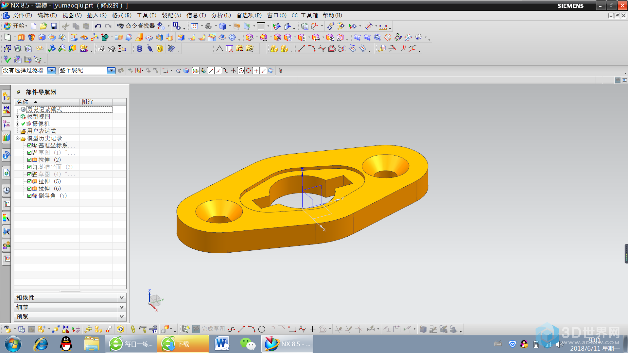The width and height of the screenshot is (628, 353).
Task: Toggle checkbox for 草图 (1)
Action: [29, 153]
